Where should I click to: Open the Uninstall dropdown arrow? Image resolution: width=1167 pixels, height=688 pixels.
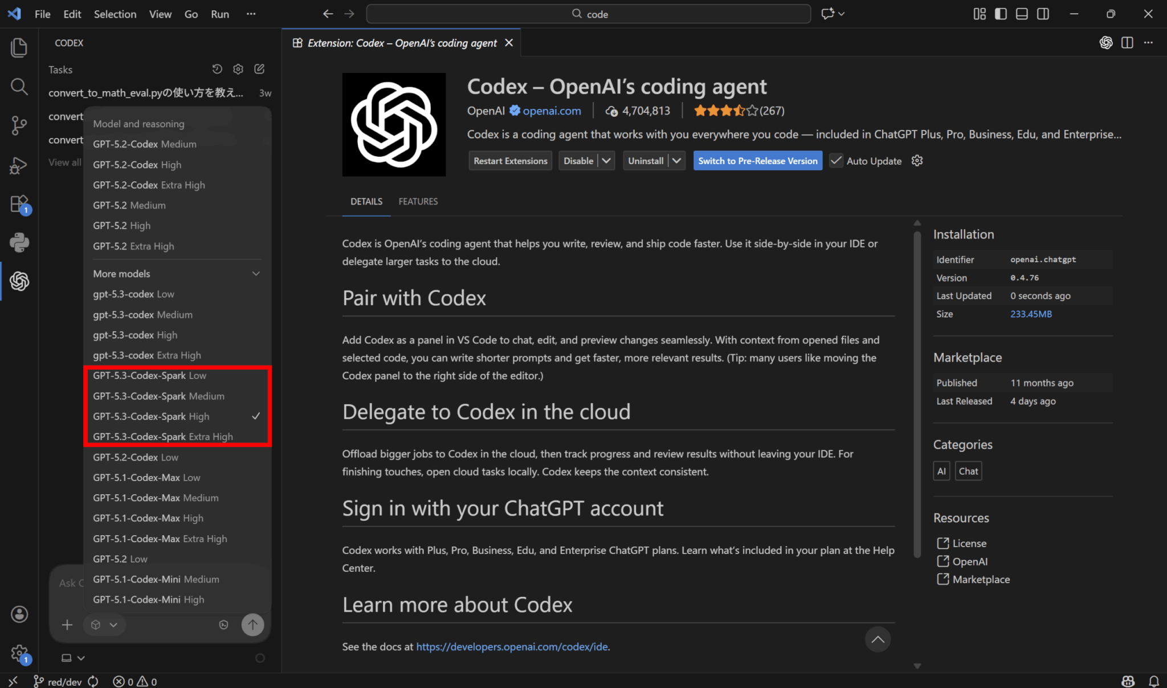coord(676,161)
